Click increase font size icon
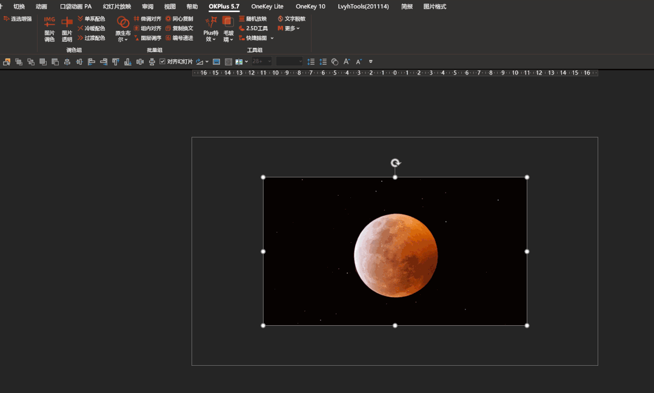 pyautogui.click(x=346, y=62)
